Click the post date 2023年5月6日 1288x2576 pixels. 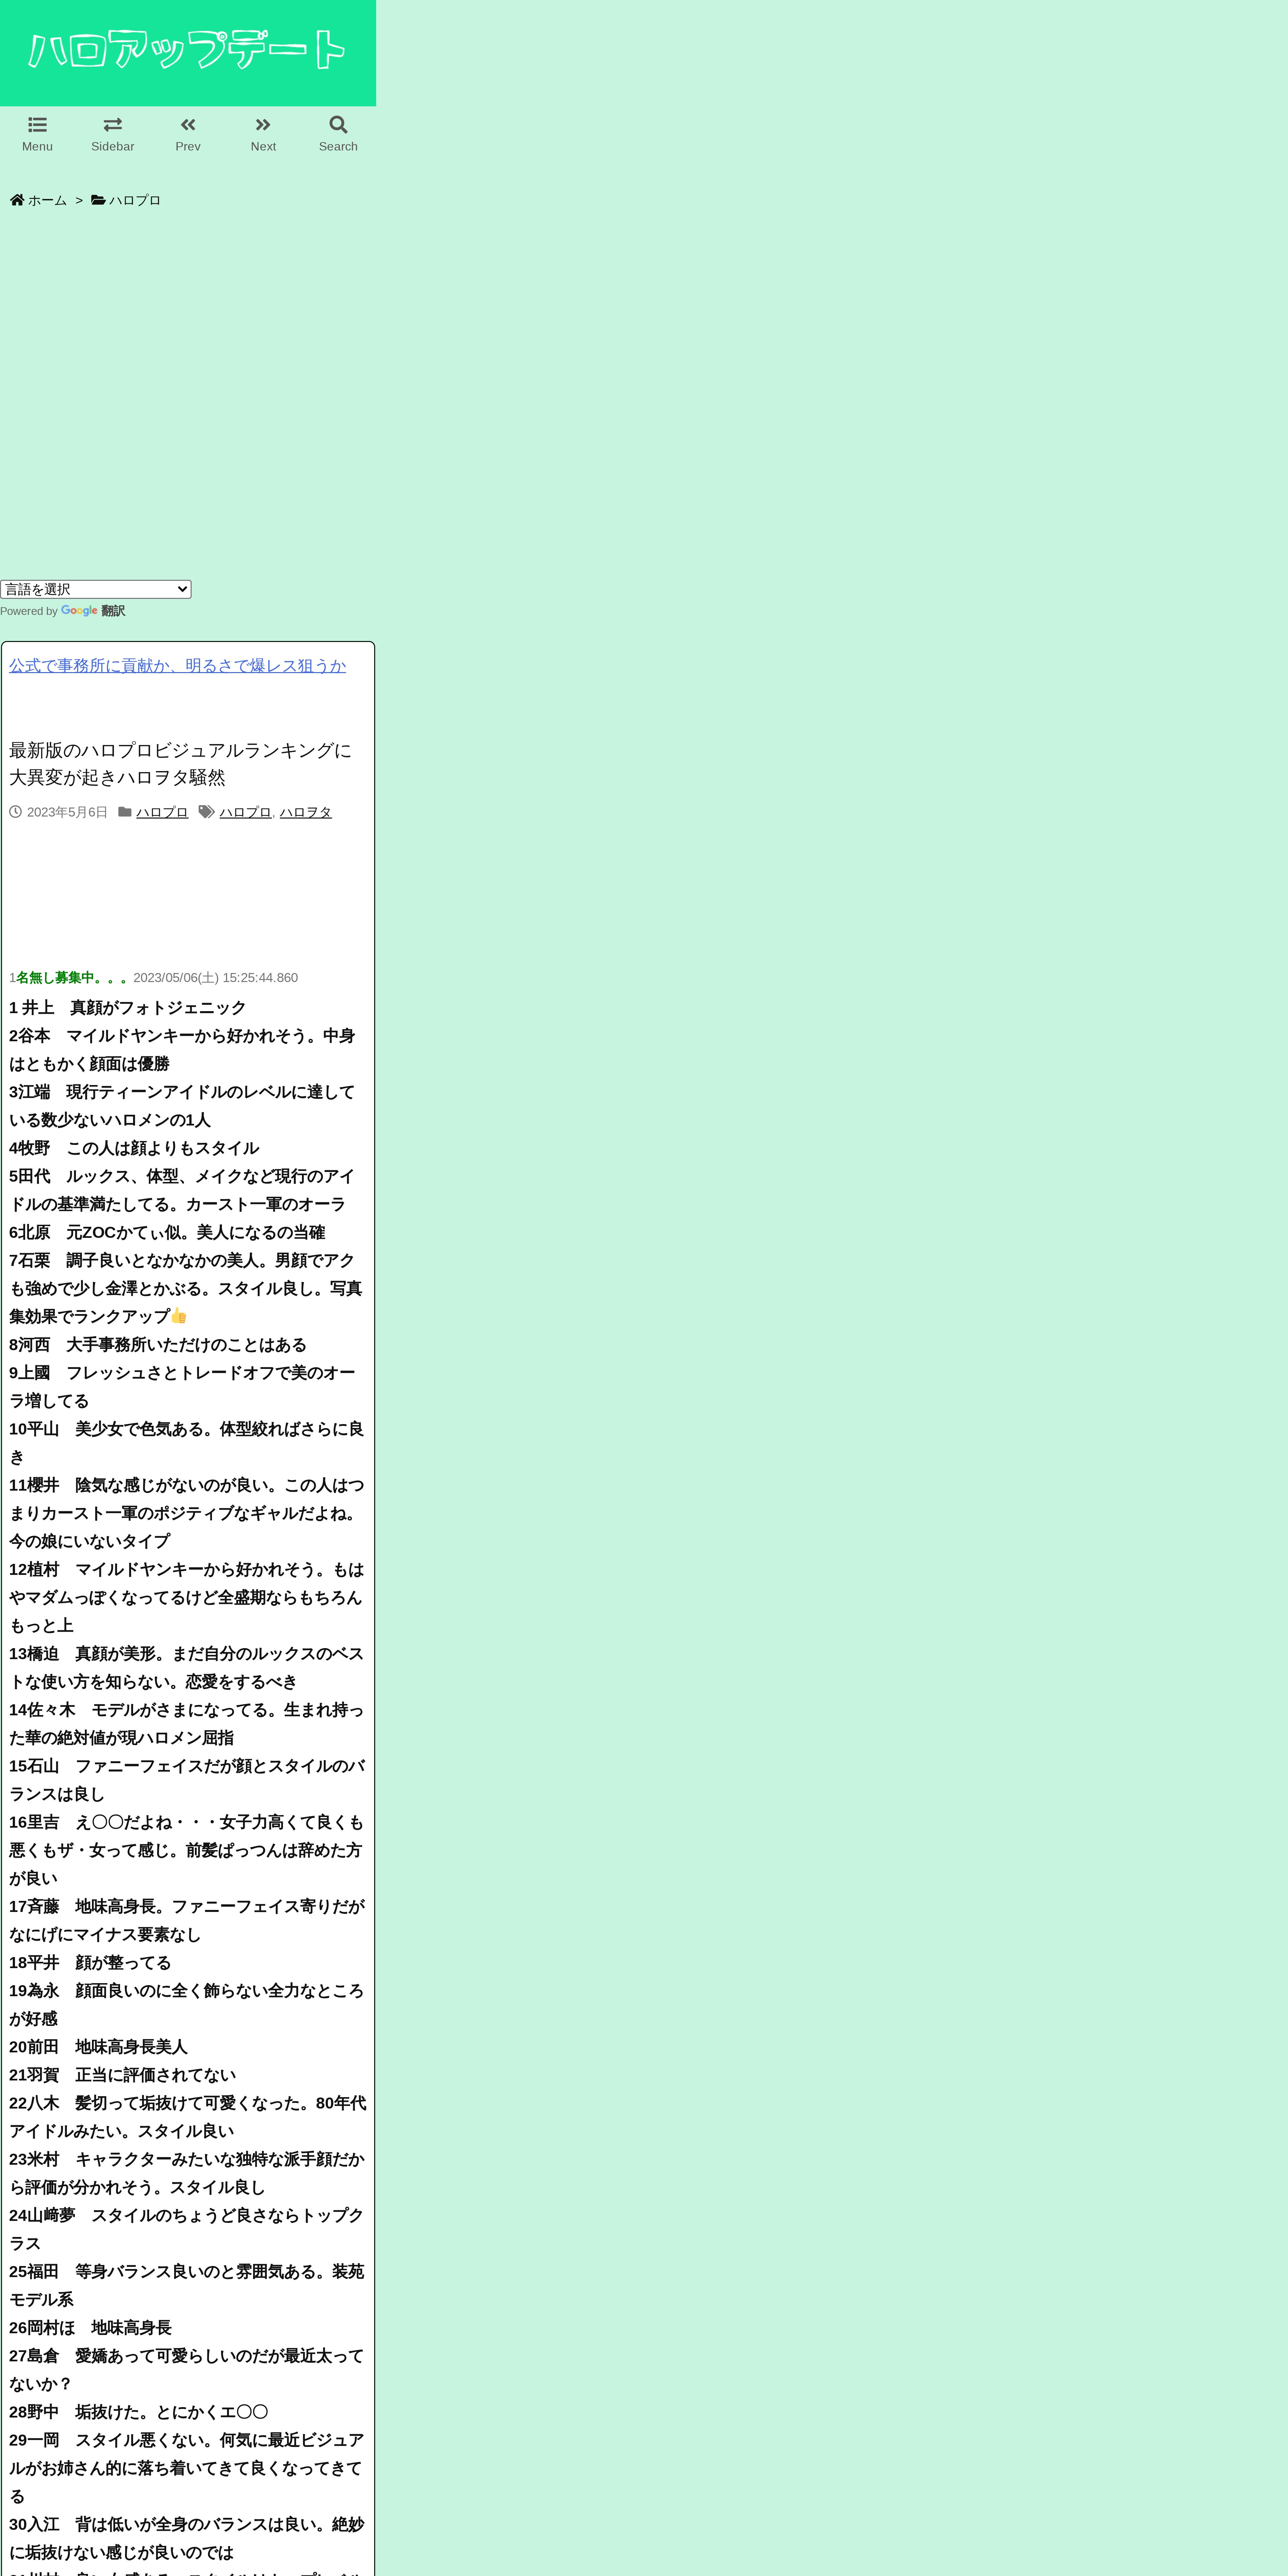coord(67,812)
